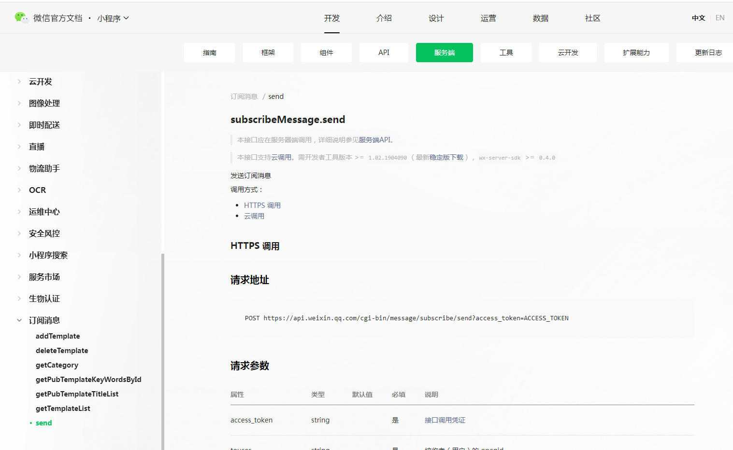Expand the 云开发 sidebar chevron
Viewport: 733px width, 450px height.
(x=19, y=82)
